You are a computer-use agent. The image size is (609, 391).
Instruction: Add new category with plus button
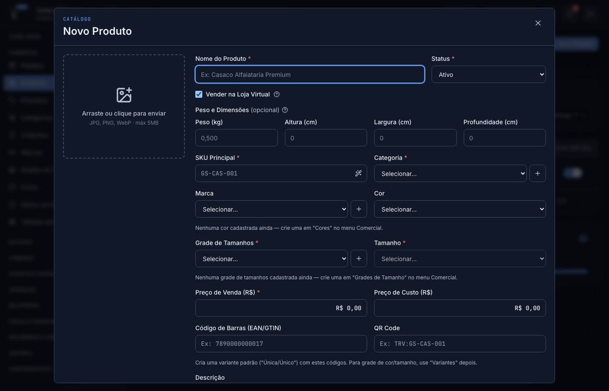tap(538, 173)
